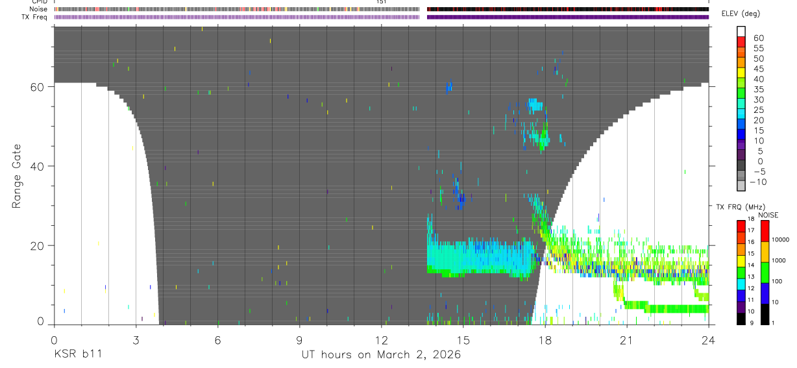Click the '15' tick label on the UT hours axis
Screen dimensions: 797x368
[x=463, y=339]
